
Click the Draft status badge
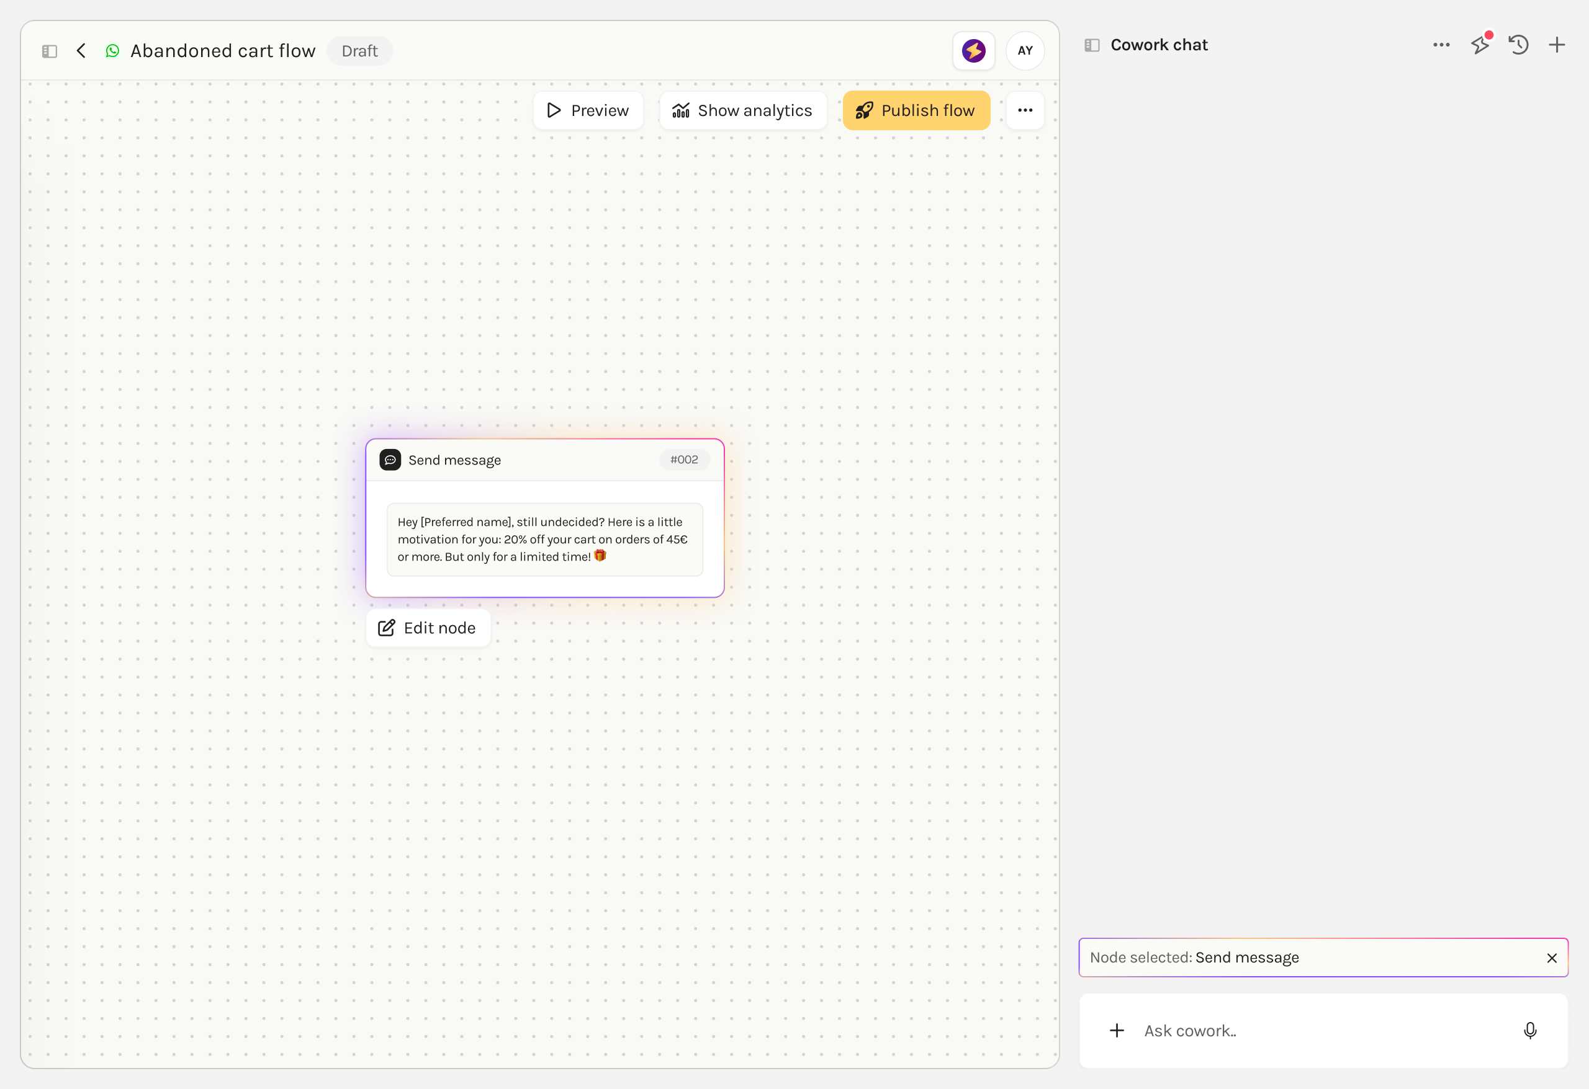pos(359,51)
